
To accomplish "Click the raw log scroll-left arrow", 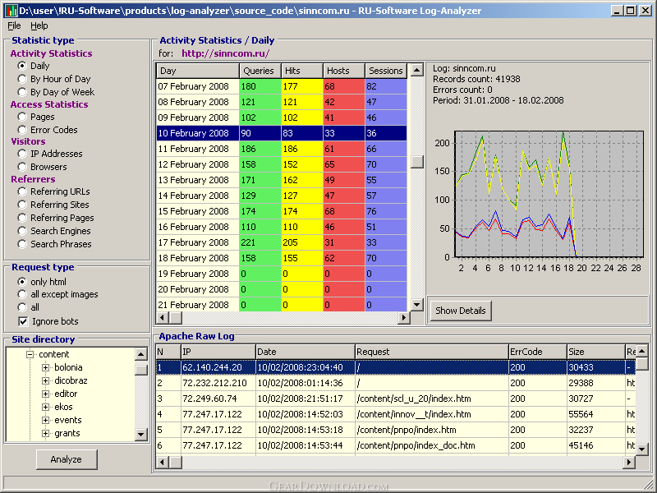I will click(162, 463).
